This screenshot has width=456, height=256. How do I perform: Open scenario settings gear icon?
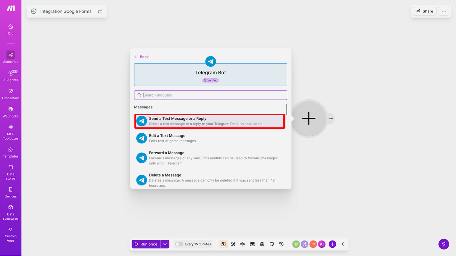[x=262, y=244]
